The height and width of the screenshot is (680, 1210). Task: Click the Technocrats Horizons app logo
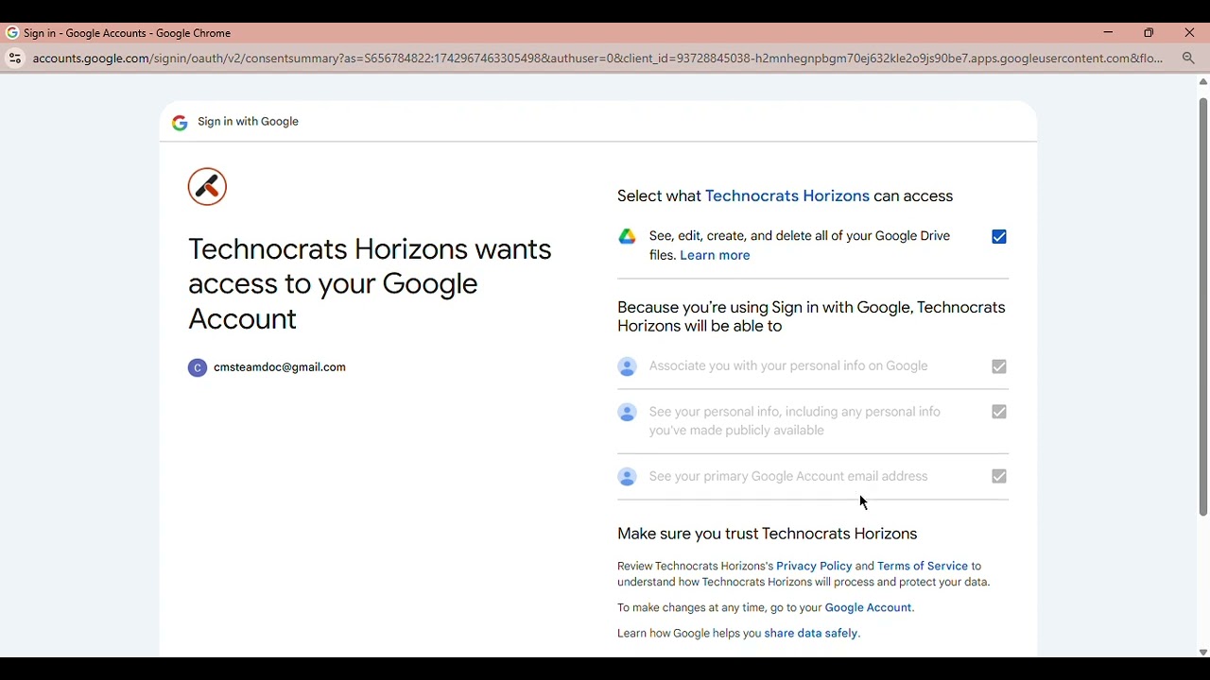[207, 187]
